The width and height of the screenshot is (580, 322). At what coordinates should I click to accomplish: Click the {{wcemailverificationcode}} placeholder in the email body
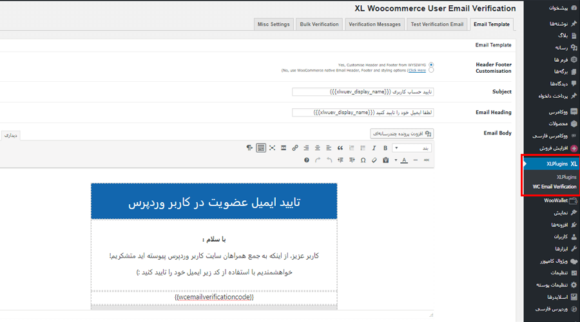[214, 297]
